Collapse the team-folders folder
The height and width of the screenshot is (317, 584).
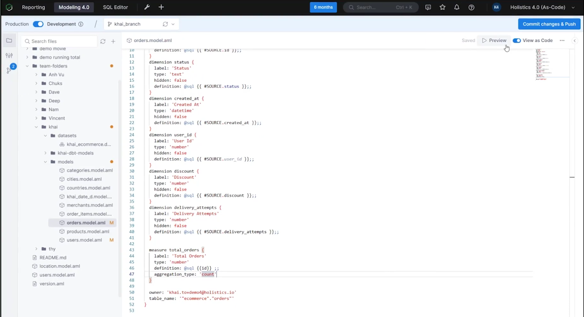click(x=27, y=66)
